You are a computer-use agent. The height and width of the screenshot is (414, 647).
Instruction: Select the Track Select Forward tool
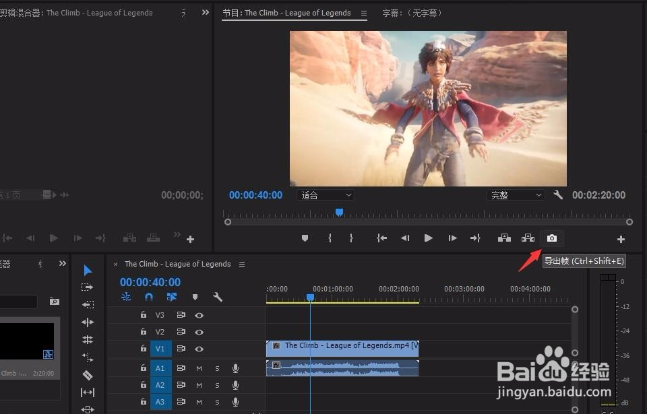point(87,287)
